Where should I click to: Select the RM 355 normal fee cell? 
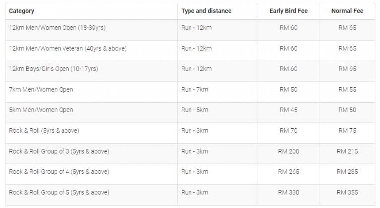tap(347, 192)
